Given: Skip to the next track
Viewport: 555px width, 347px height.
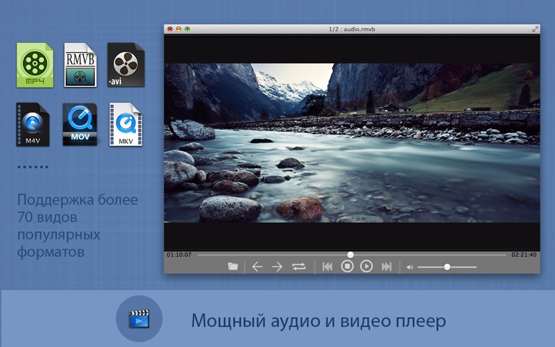Looking at the screenshot, I should tap(386, 266).
